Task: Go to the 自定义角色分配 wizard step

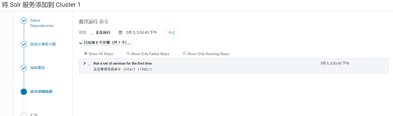Action: 43,44
